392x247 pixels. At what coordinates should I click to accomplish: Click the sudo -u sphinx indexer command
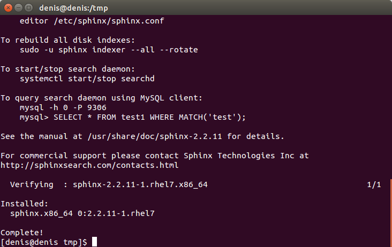click(109, 50)
